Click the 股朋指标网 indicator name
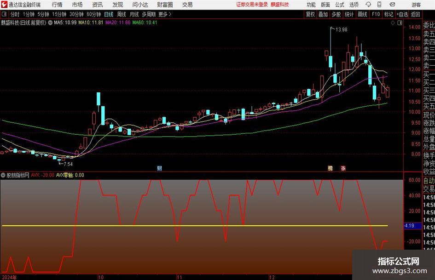 click(18, 175)
